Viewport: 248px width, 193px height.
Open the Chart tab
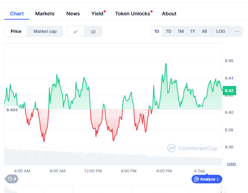tap(17, 14)
